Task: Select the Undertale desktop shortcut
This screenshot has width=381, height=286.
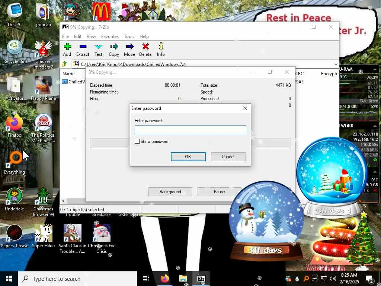Action: pyautogui.click(x=15, y=200)
